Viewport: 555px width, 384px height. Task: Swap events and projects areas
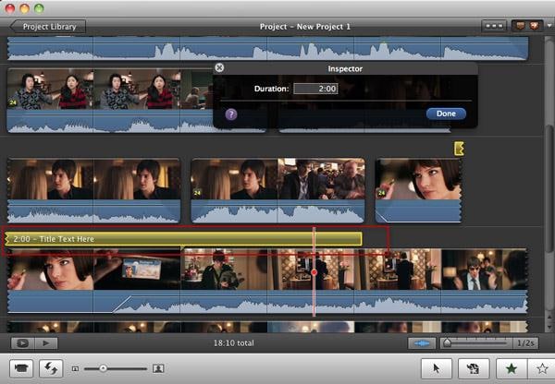coord(51,368)
